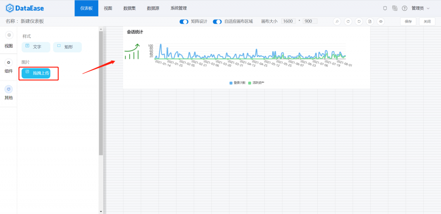The width and height of the screenshot is (441, 214).
Task: Toggle the 登录次数 legend item
Action: pos(238,83)
